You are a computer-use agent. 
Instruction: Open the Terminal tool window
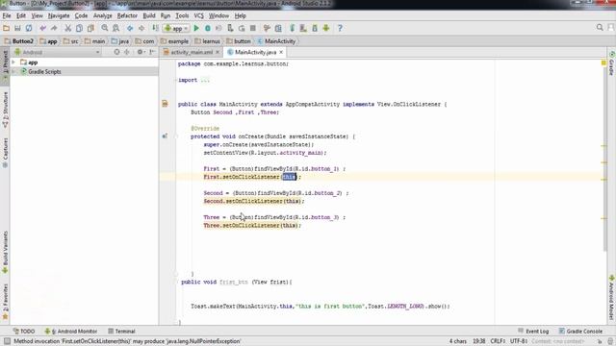click(x=122, y=331)
